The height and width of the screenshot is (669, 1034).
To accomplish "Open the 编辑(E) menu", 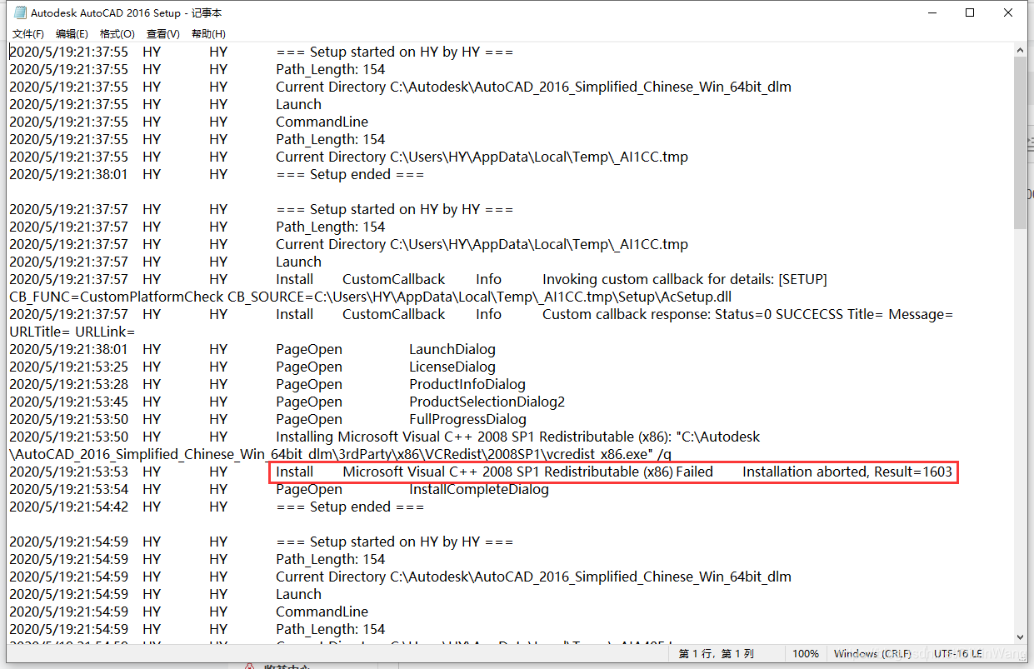I will click(71, 33).
